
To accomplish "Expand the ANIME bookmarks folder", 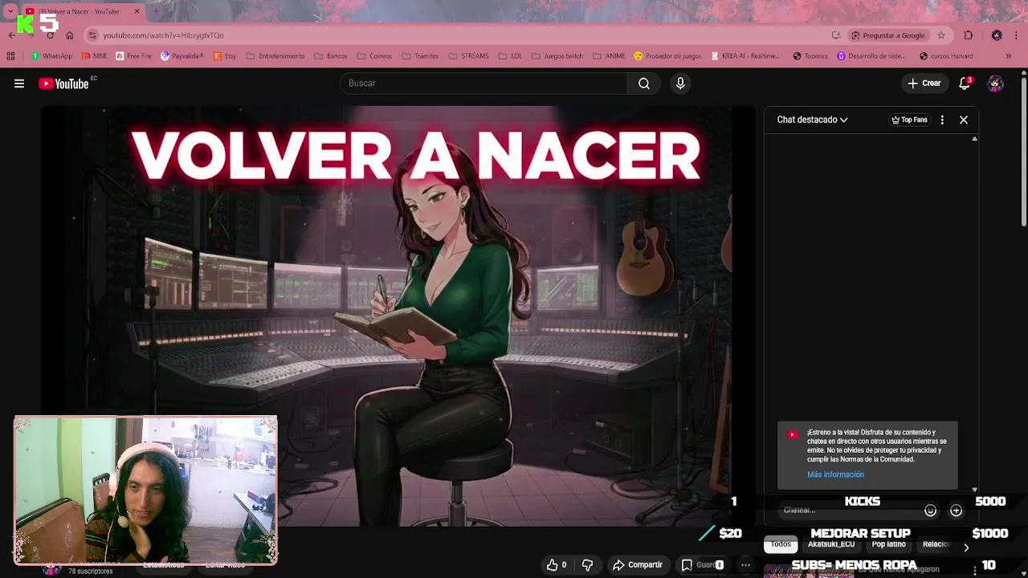I will point(609,56).
